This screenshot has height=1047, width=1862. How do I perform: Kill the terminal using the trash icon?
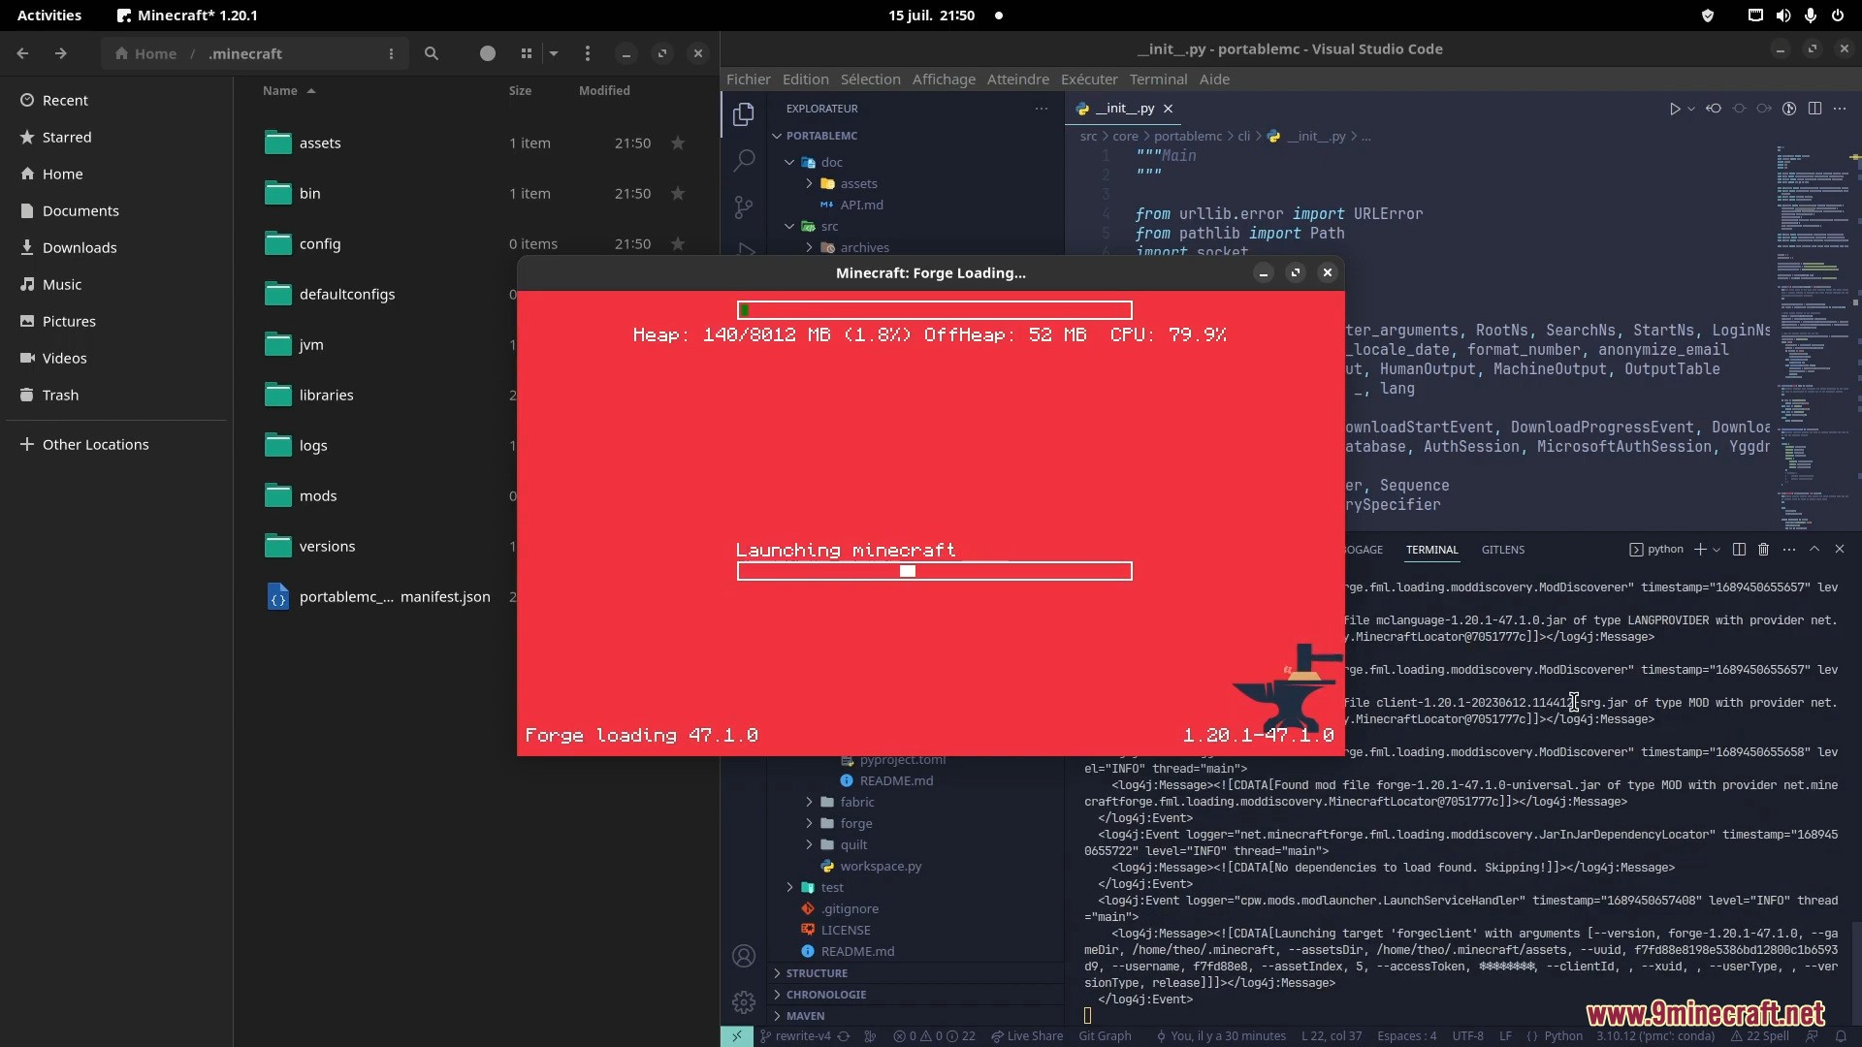(x=1764, y=550)
